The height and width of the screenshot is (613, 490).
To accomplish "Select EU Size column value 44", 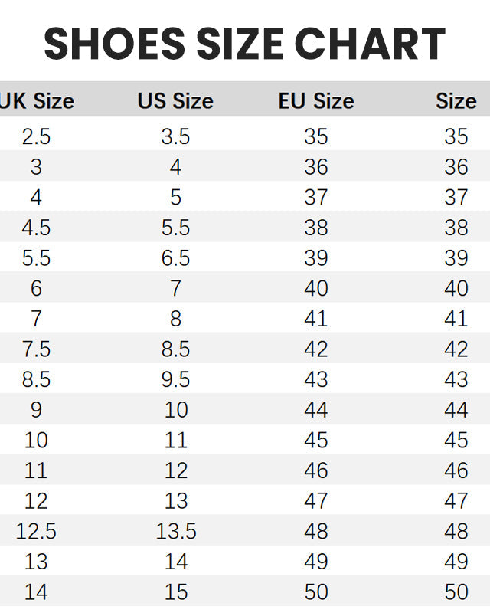I will [x=315, y=410].
